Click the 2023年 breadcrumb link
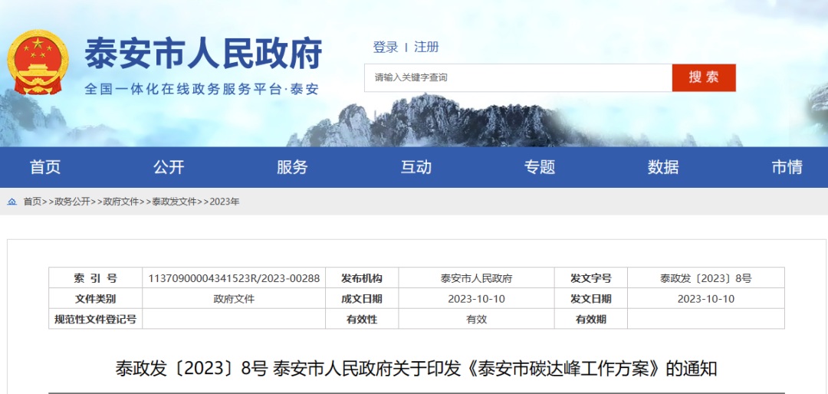828x394 pixels. 225,202
